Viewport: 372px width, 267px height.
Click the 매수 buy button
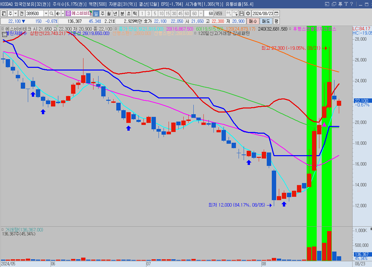click(x=253, y=21)
